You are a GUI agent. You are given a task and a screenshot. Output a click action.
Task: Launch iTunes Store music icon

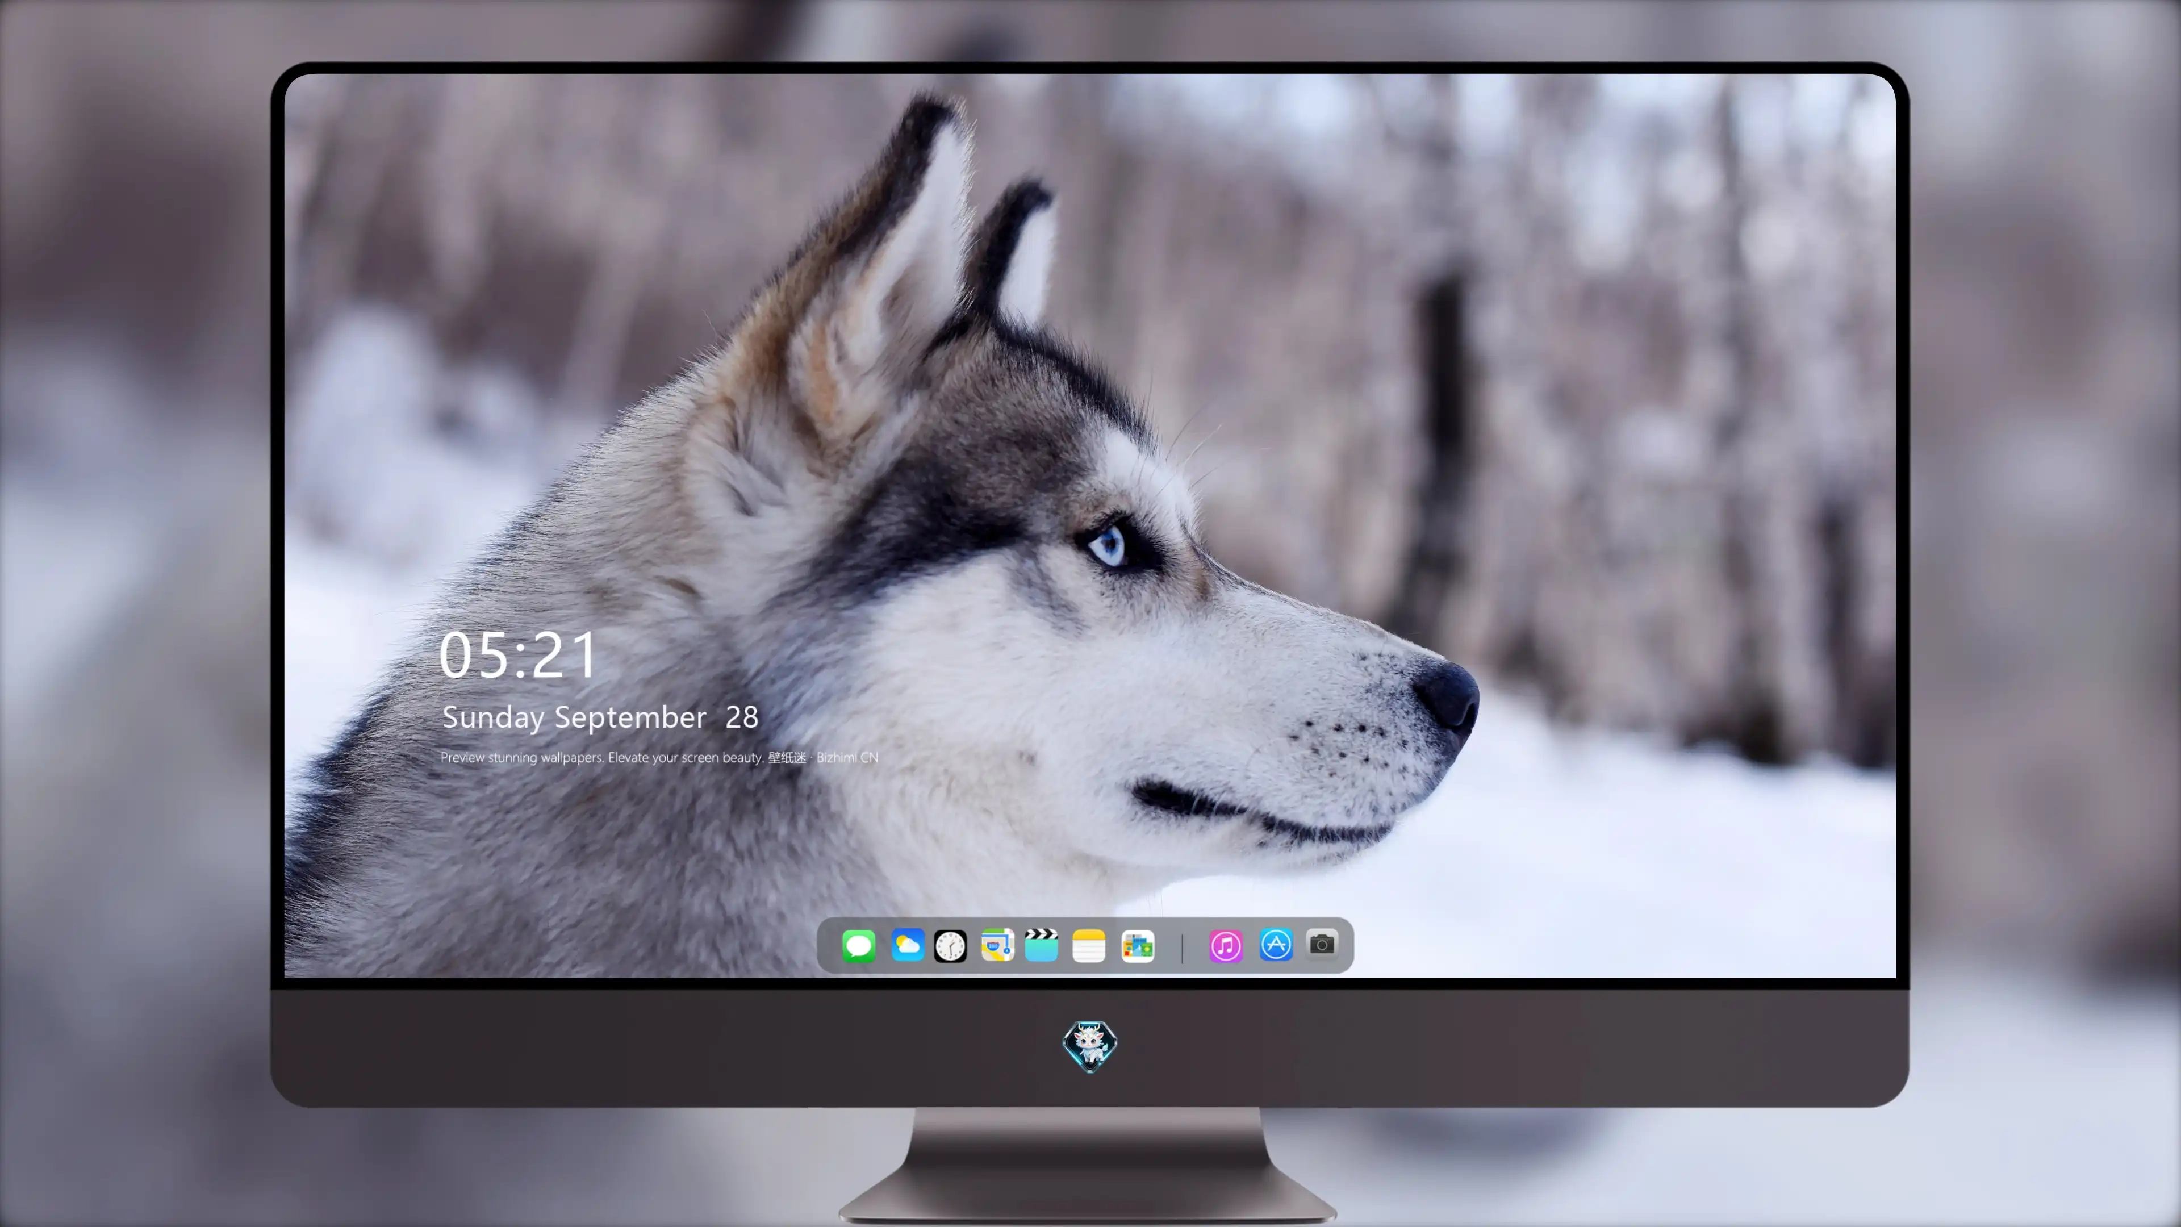[x=1225, y=946]
